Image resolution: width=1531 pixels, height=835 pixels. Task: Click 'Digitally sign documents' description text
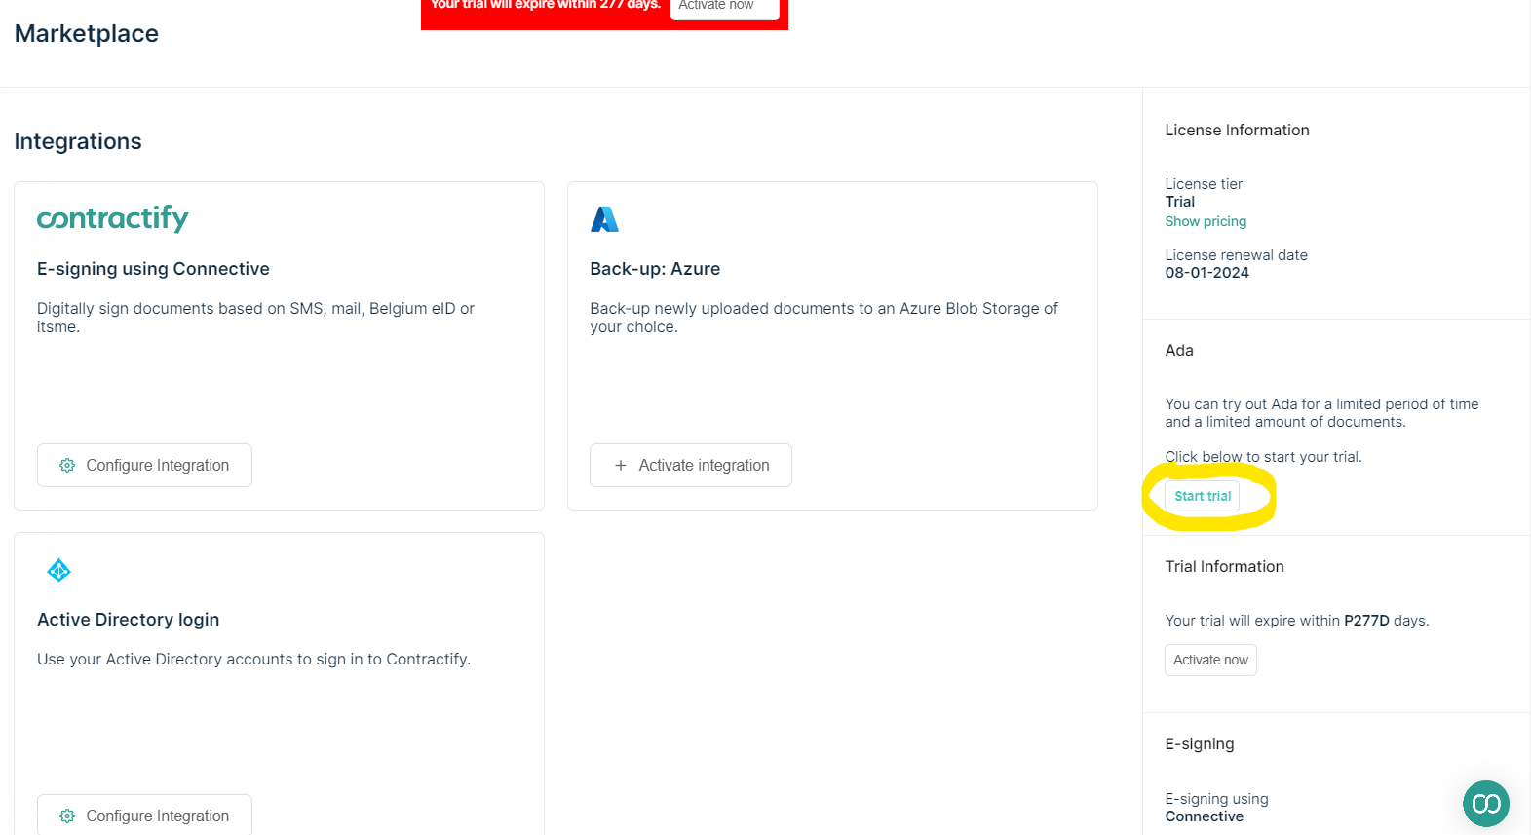(255, 318)
